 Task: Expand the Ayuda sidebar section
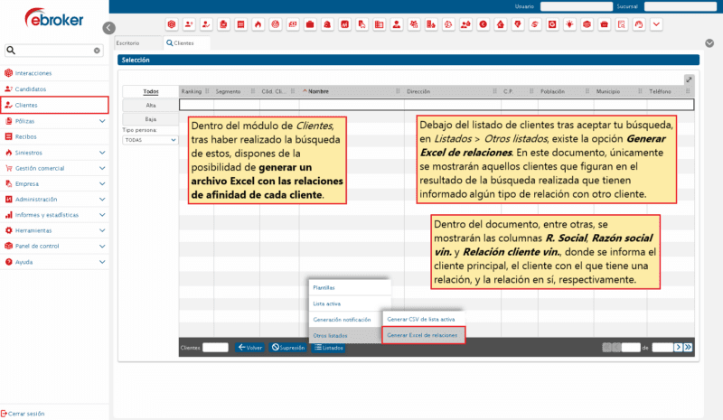pyautogui.click(x=102, y=262)
